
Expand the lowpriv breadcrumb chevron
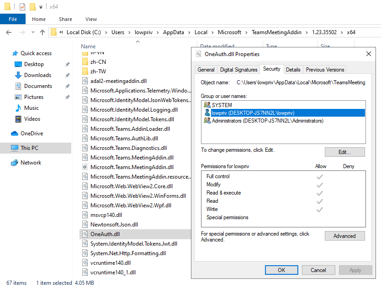coord(158,32)
